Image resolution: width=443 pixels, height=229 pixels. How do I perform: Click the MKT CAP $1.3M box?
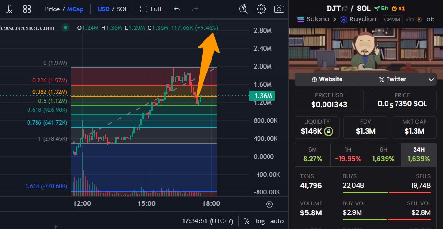point(414,128)
